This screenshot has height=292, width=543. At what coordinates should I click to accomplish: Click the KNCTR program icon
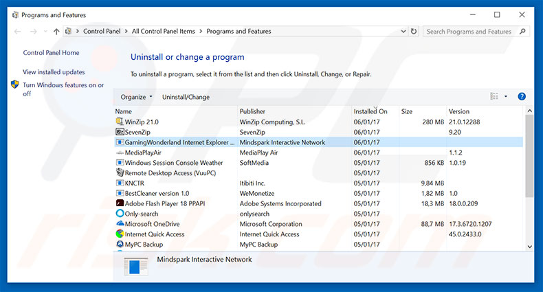120,183
